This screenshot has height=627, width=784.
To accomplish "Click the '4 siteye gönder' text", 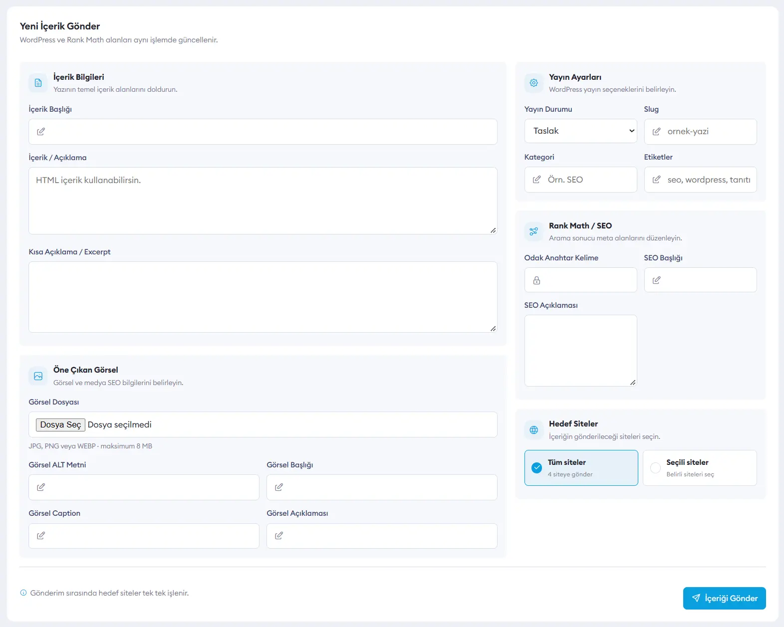I will (x=570, y=474).
